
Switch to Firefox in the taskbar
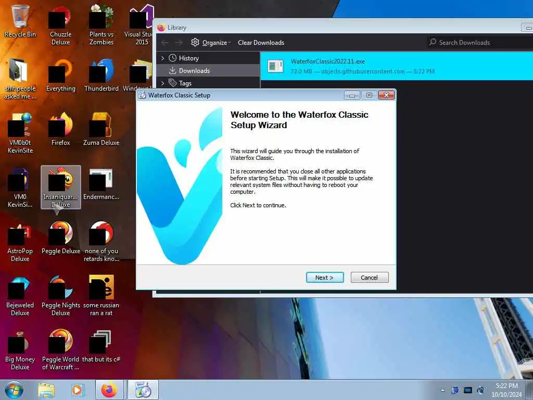click(109, 390)
